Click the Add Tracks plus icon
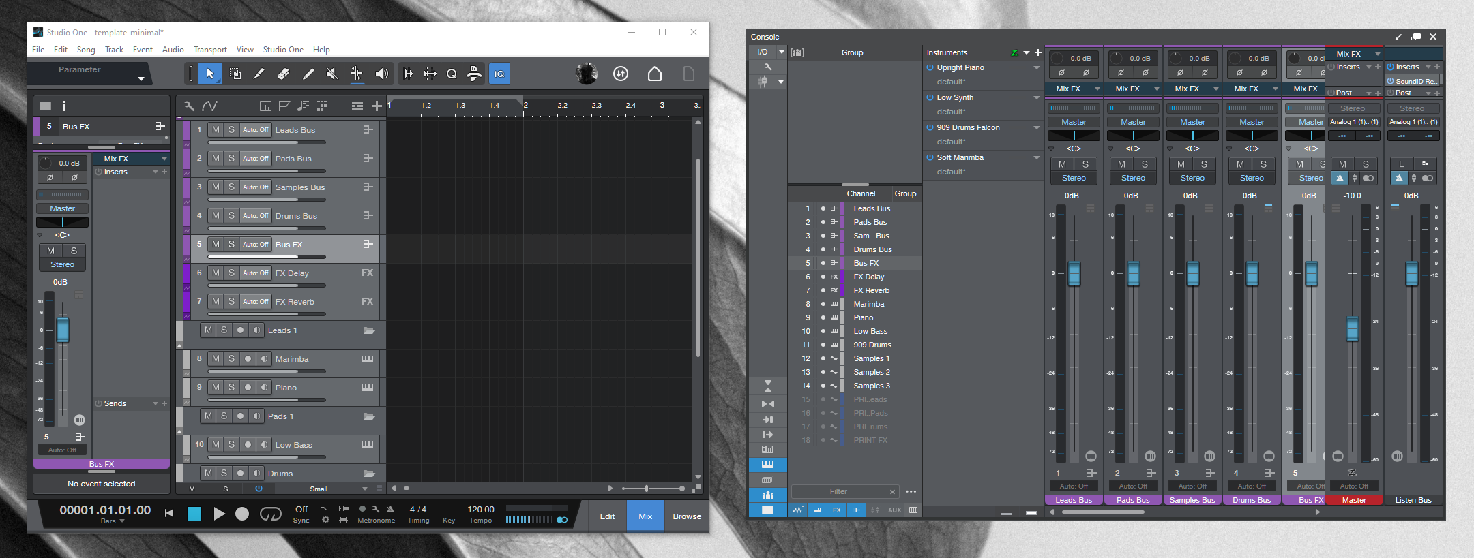The image size is (1474, 558). point(377,106)
